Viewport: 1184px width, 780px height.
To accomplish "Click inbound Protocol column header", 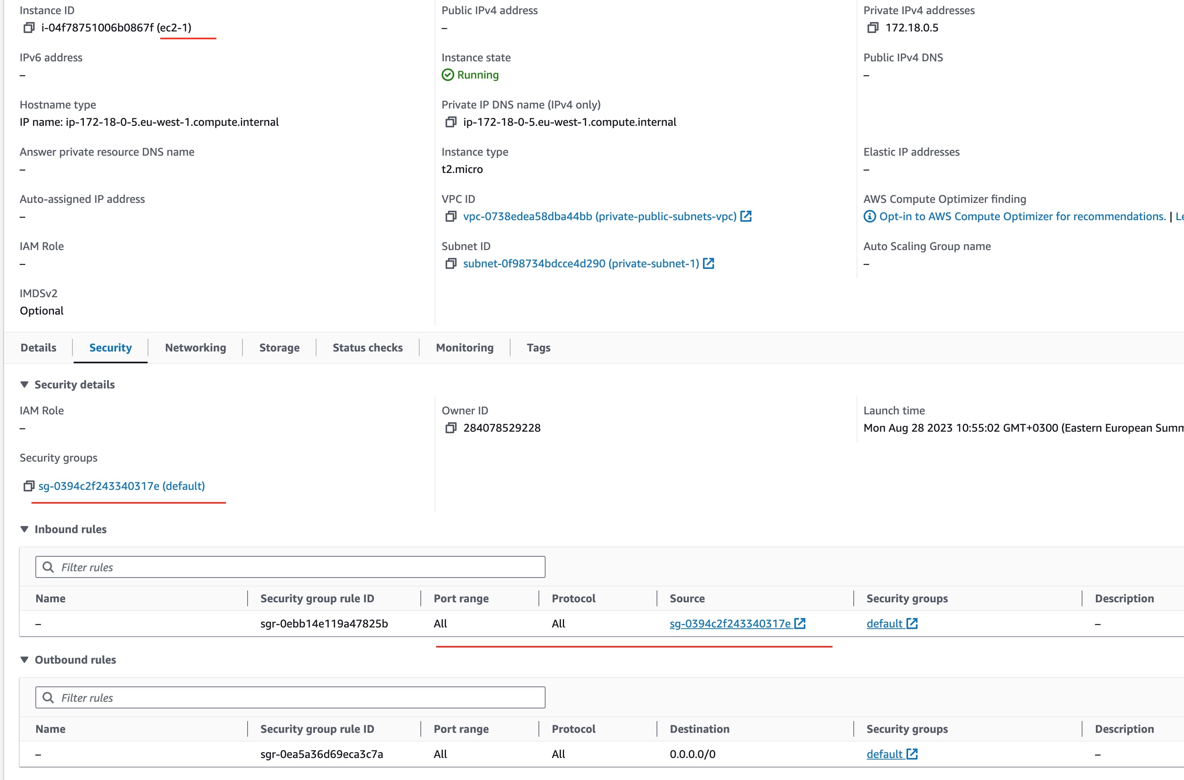I will 573,598.
